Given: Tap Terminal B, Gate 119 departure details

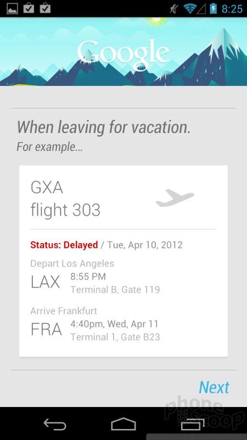Looking at the screenshot, I should [115, 289].
